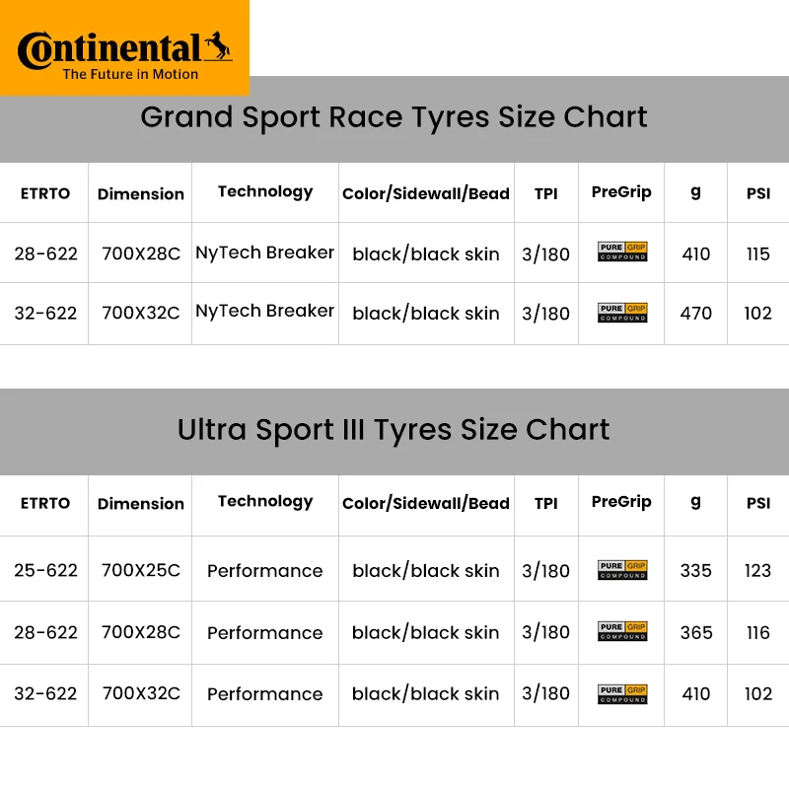Click the 123 PSI value
Image resolution: width=789 pixels, height=789 pixels.
coord(758,570)
